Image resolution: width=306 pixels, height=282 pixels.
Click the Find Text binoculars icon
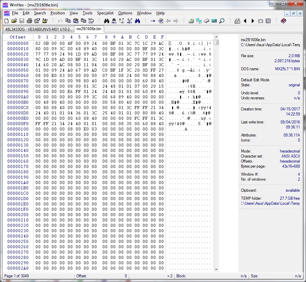[x=106, y=21]
